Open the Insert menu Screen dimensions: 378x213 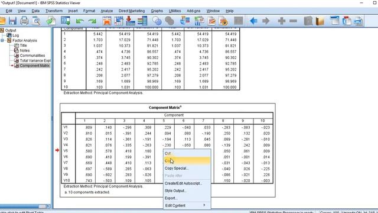point(73,11)
